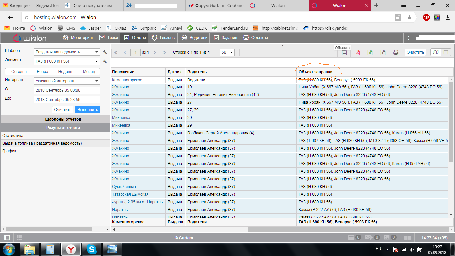455x256 pixels.
Task: Toggle the split panel layout icon
Action: coord(446,52)
